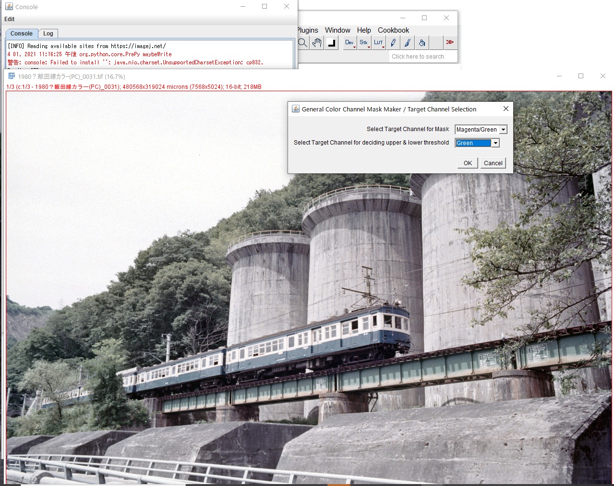Open the Stk stacks menu tool
Viewport: 614px width, 486px height.
point(364,43)
